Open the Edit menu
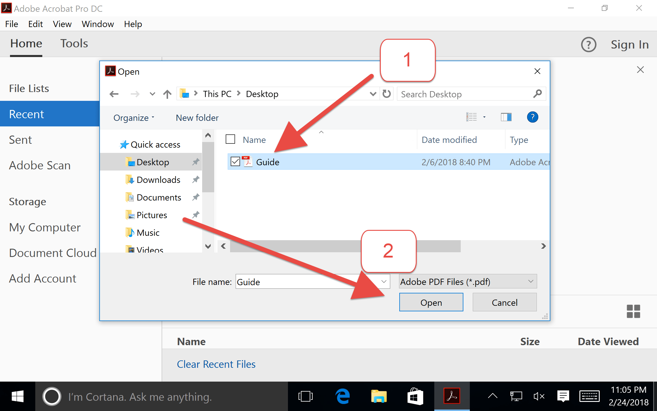This screenshot has width=657, height=411. pyautogui.click(x=35, y=24)
